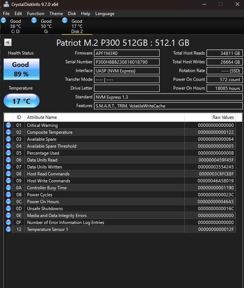Click status orb for Temperature Sensor 1 row
Viewport: 244px width, 288px height.
tap(9, 229)
